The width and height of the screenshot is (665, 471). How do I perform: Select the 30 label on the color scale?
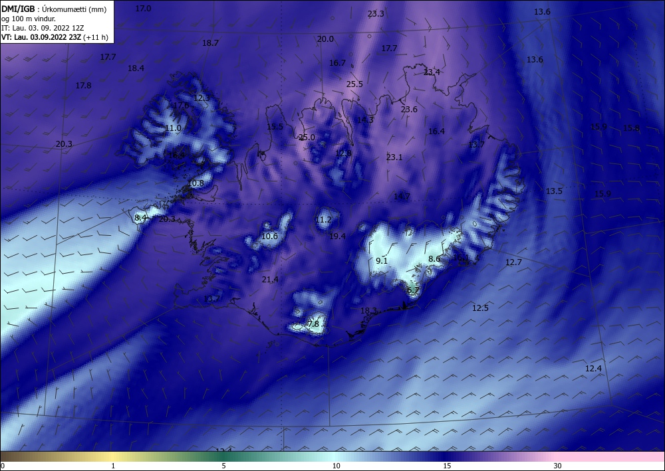(x=558, y=466)
